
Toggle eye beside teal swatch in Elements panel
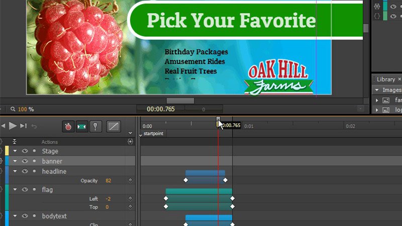pyautogui.click(x=393, y=7)
